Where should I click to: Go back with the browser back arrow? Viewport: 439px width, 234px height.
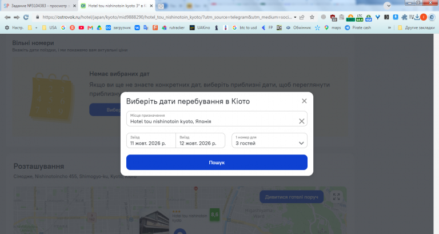(7, 17)
